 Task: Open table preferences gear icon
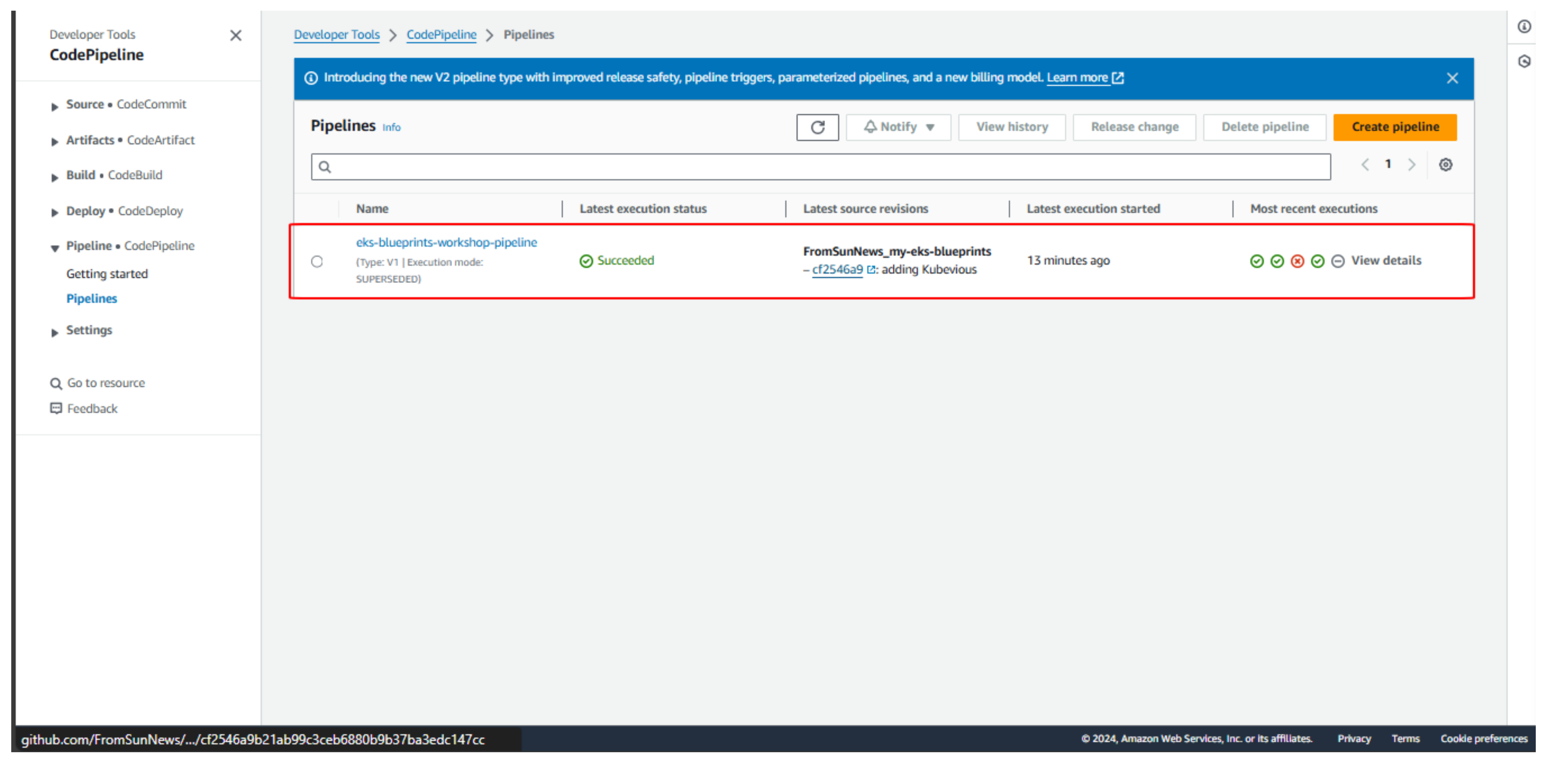point(1445,165)
